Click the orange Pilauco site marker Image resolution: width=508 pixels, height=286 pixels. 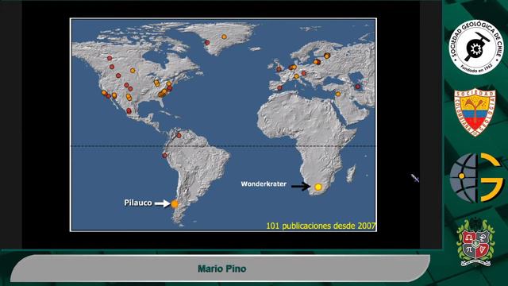[x=175, y=203]
